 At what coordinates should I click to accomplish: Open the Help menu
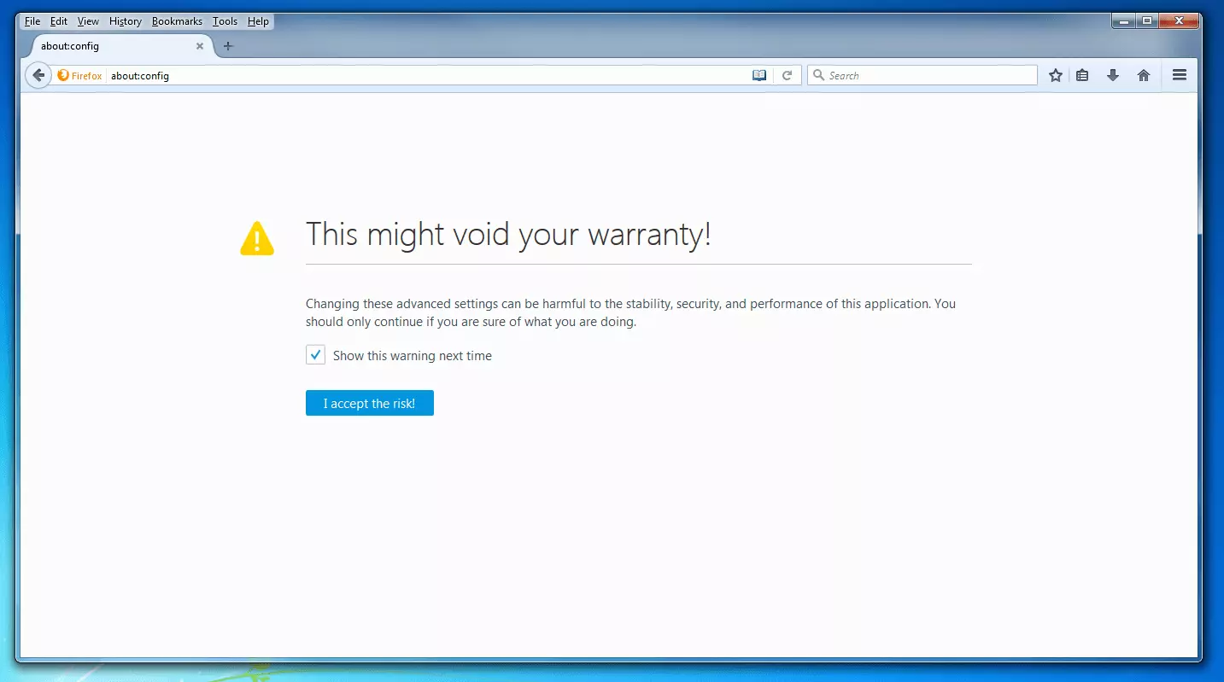[x=258, y=21]
